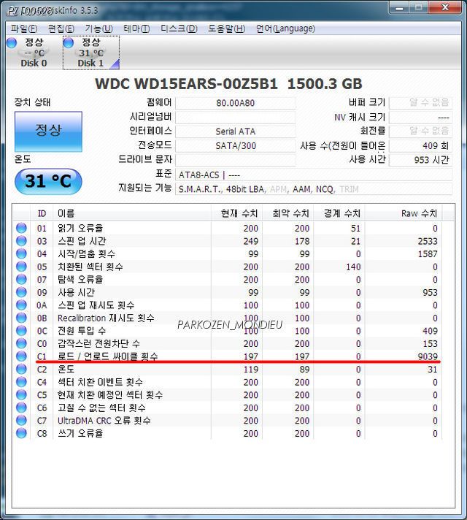
Task: Click raw value 153 in C0 row
Action: pyautogui.click(x=430, y=343)
